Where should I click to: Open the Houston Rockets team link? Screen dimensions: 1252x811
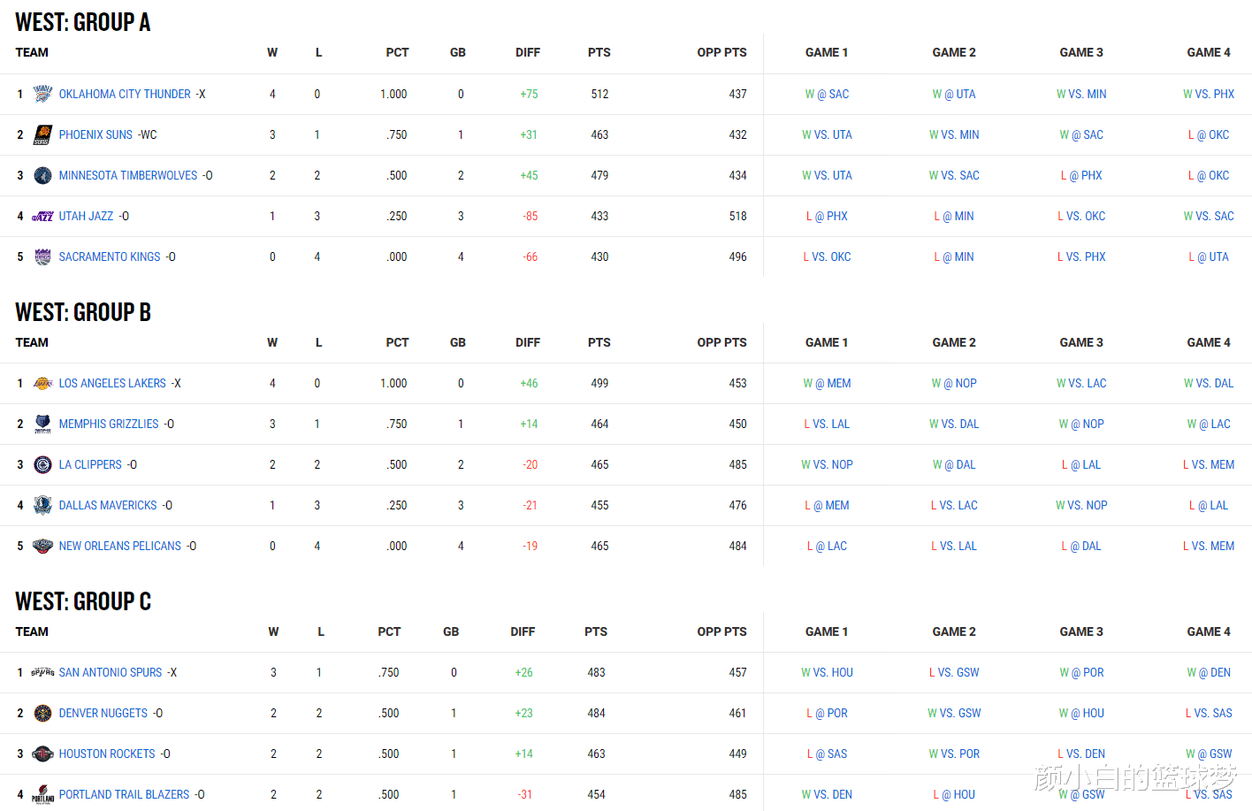pos(107,754)
